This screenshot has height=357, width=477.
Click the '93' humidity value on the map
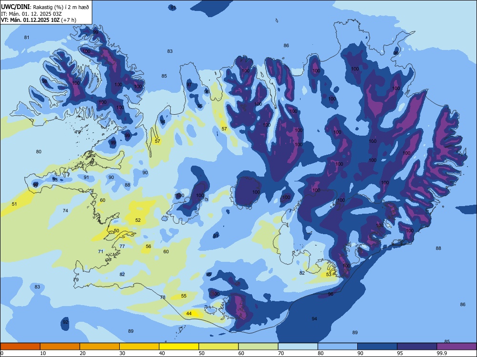pos(55,180)
